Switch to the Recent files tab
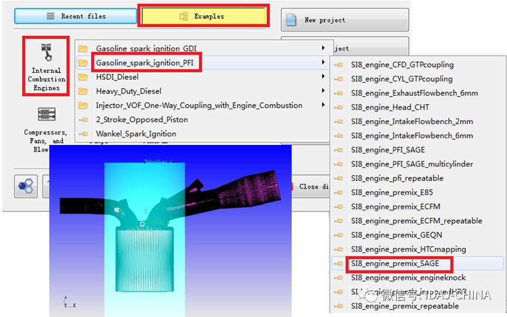 (76, 16)
